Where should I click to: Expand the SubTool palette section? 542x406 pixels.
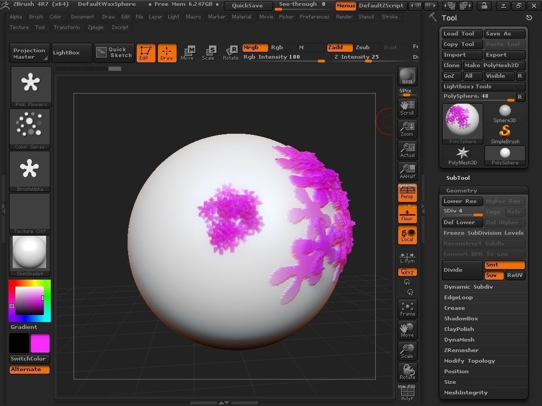point(458,178)
